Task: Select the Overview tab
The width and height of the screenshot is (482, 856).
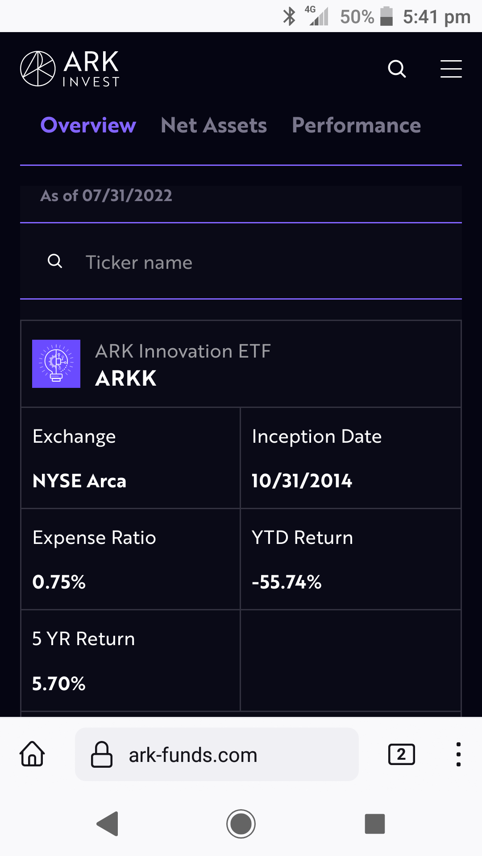Action: coord(88,125)
